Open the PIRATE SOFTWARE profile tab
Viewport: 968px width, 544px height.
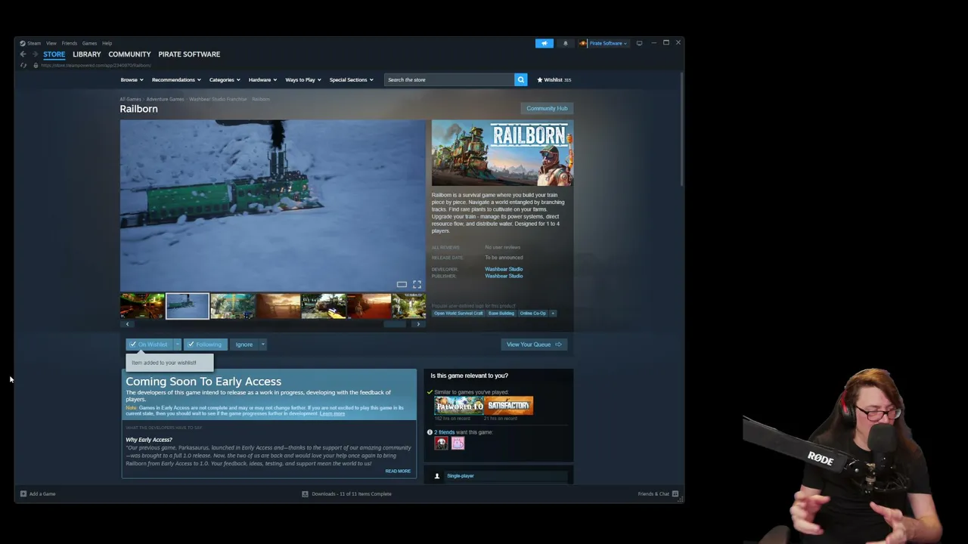coord(189,54)
